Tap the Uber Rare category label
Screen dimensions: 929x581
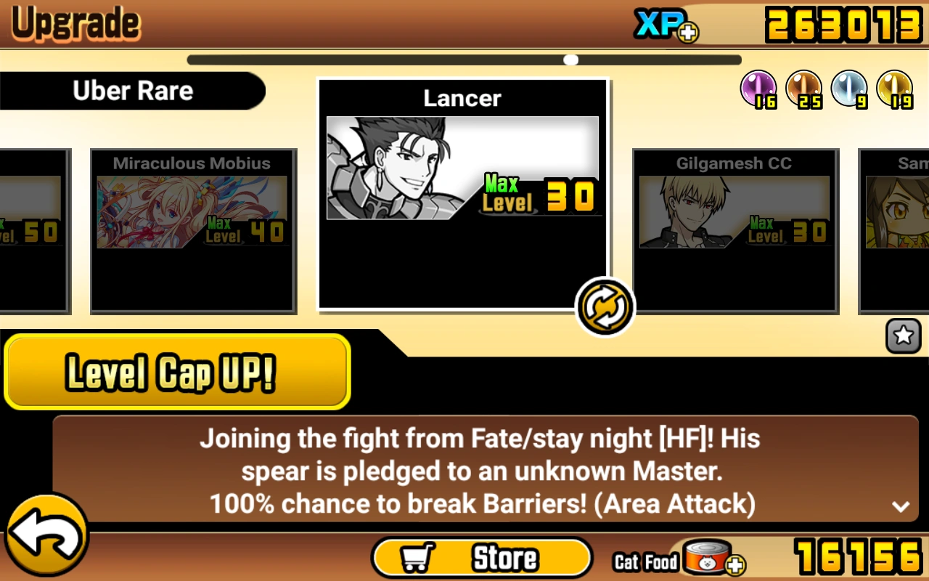[133, 91]
